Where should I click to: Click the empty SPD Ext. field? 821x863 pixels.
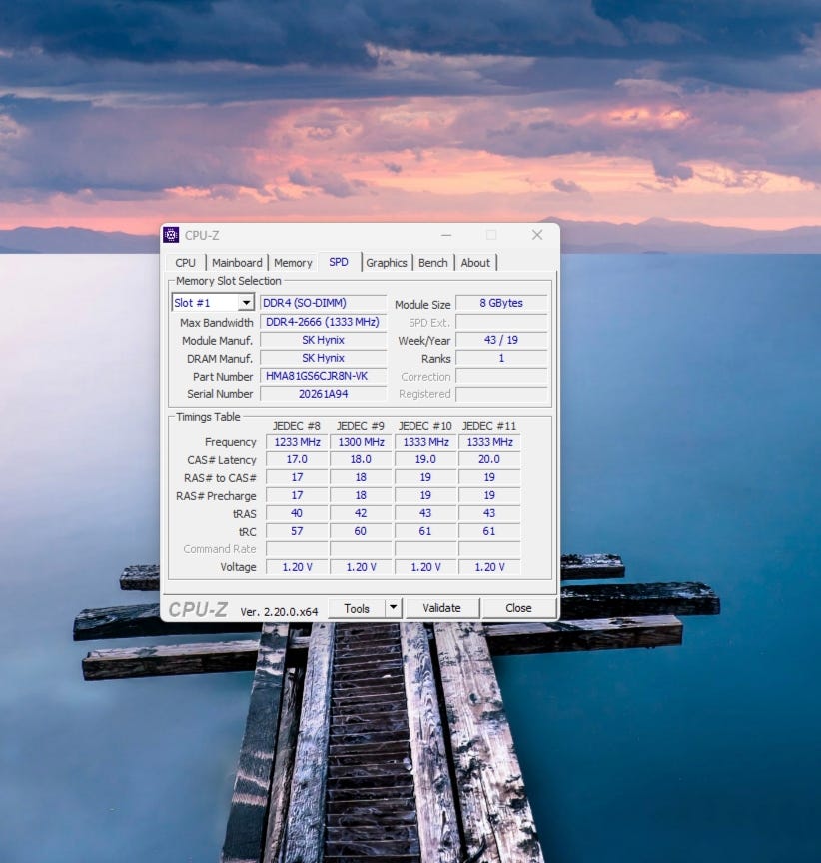(501, 322)
